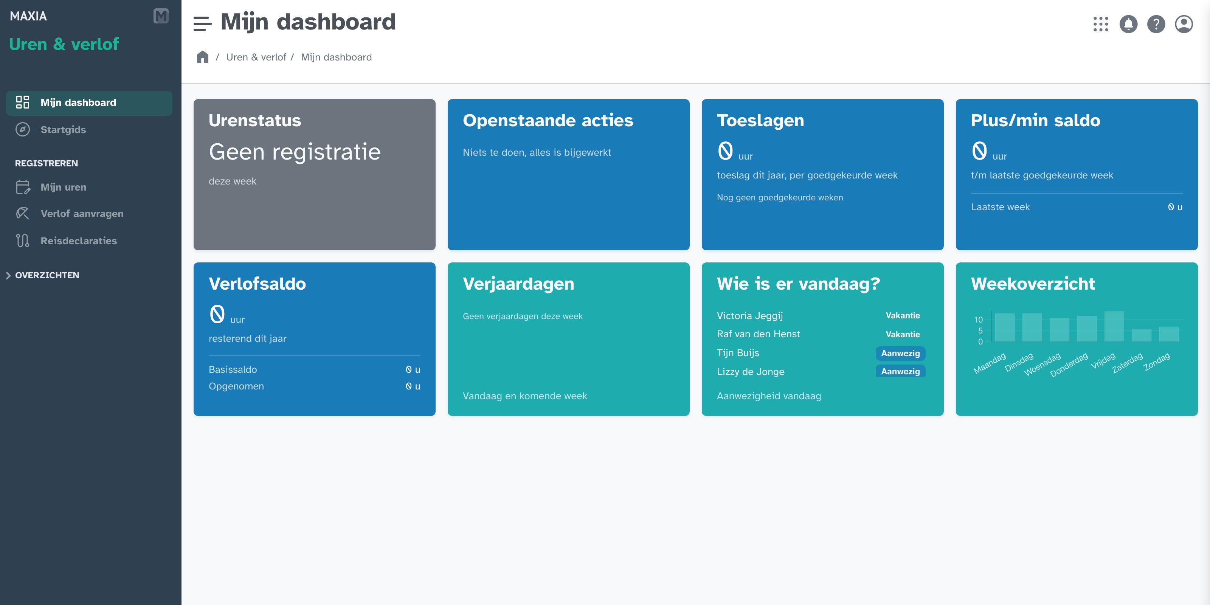Click the Mijn uren calendar icon

[x=23, y=187]
